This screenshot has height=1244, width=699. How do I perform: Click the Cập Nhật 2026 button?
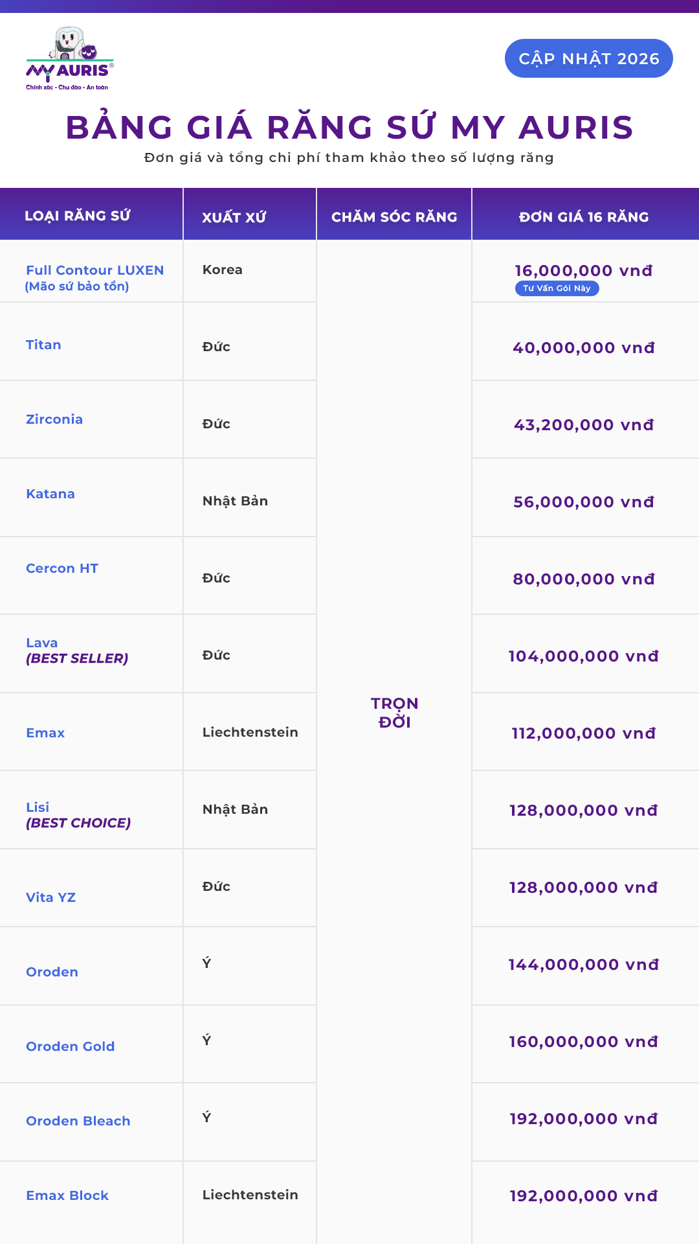589,58
